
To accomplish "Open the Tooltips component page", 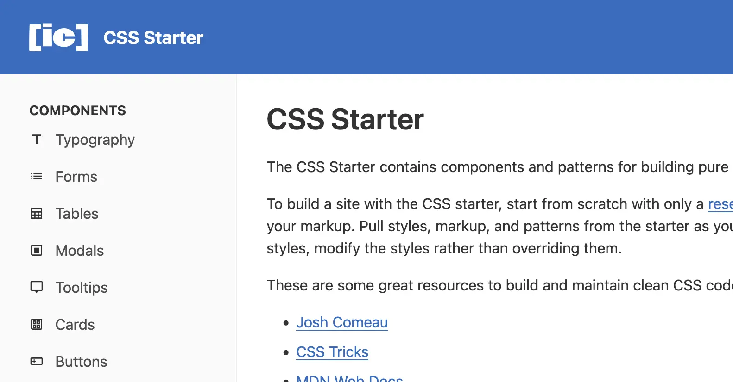I will 82,287.
